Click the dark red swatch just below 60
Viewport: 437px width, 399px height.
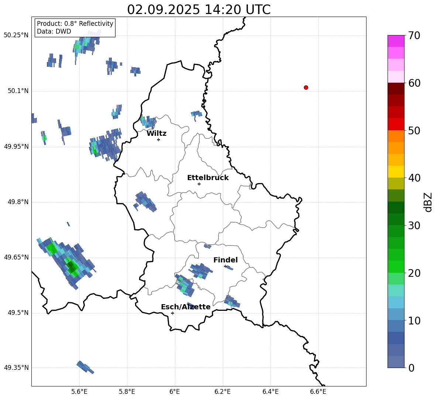[x=396, y=89]
